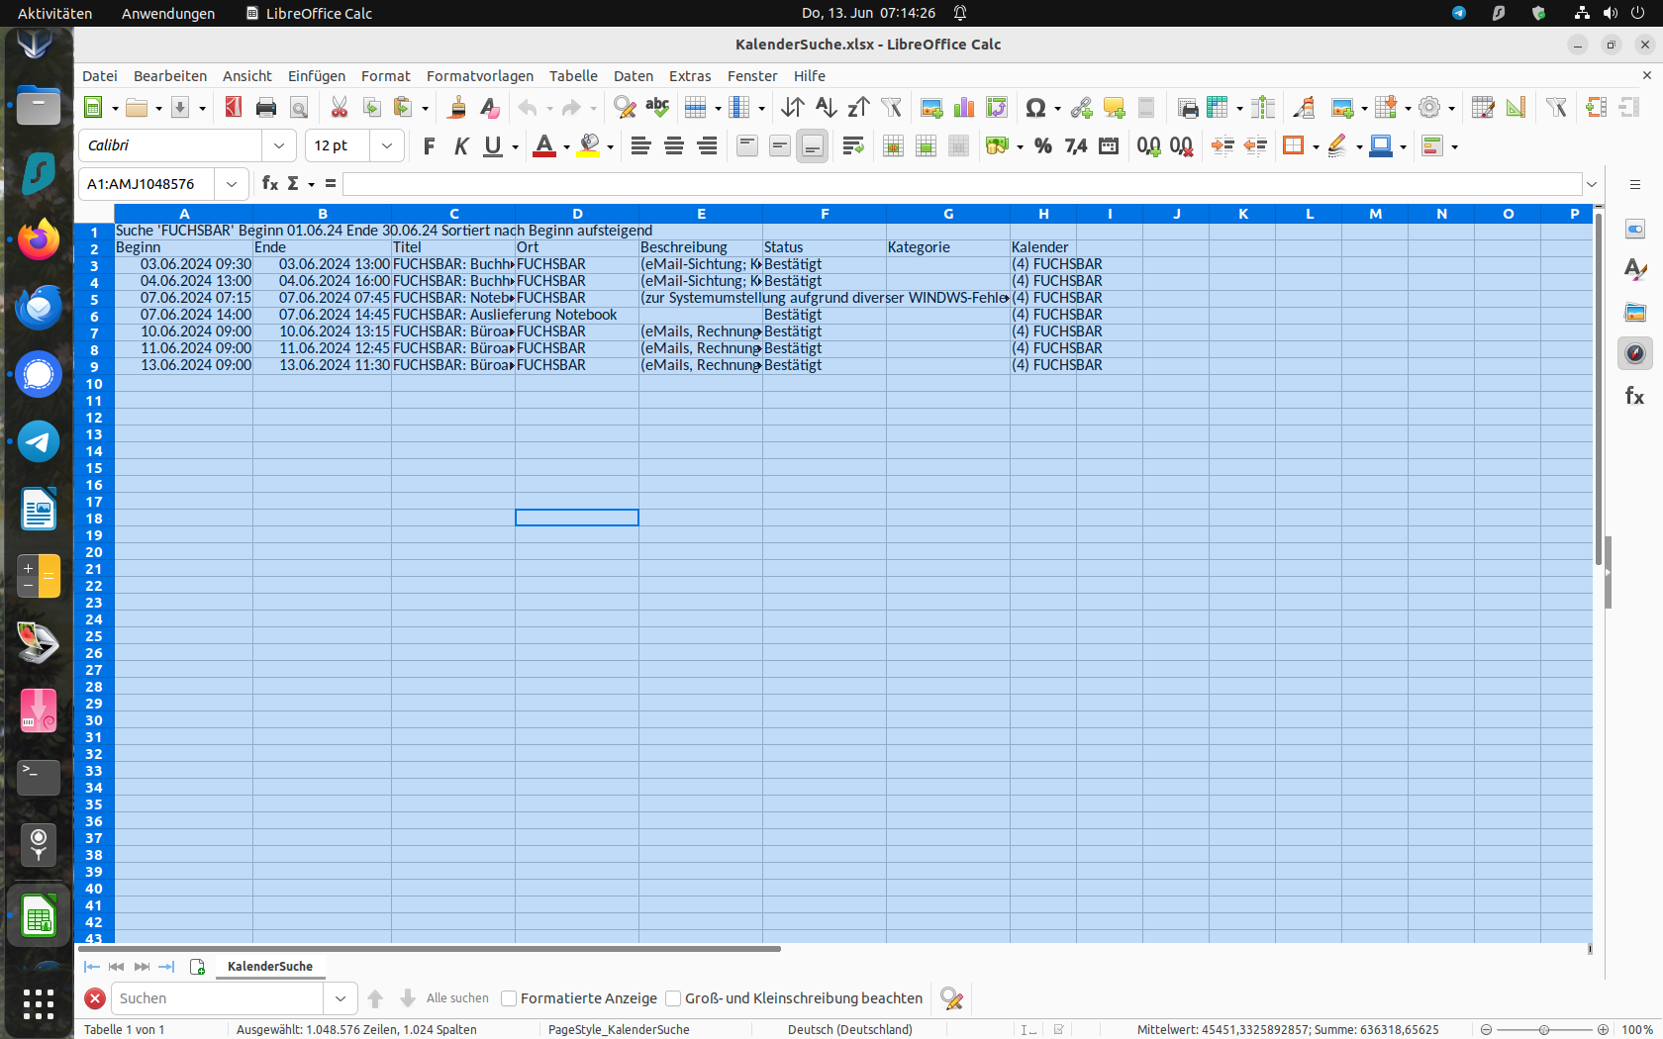The image size is (1663, 1039).
Task: Click into the Suchen search field
Action: (218, 998)
